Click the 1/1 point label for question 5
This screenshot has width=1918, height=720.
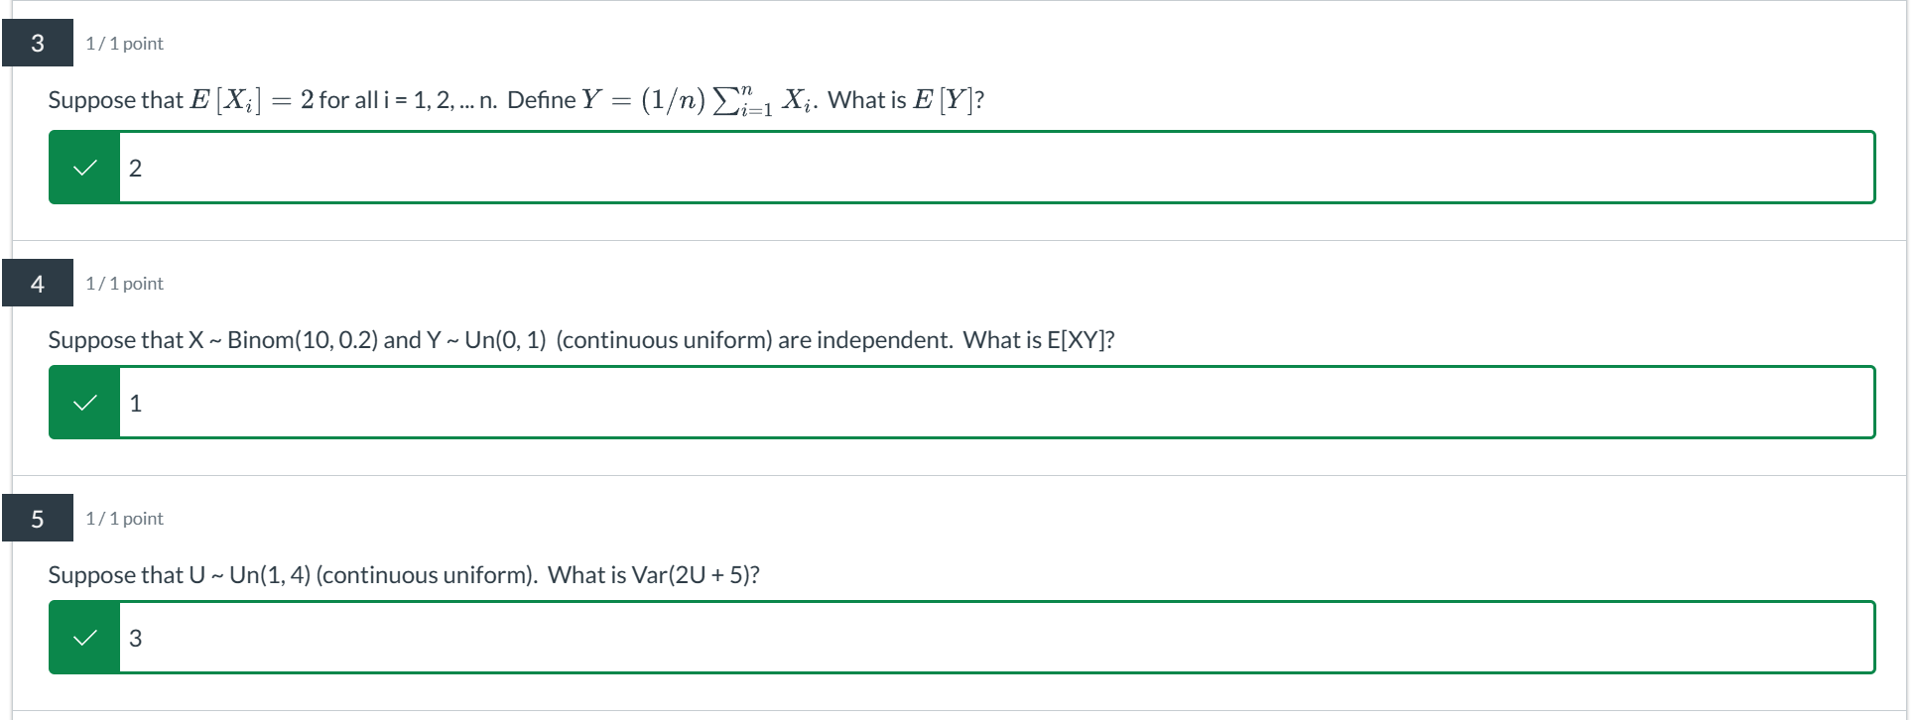point(123,517)
